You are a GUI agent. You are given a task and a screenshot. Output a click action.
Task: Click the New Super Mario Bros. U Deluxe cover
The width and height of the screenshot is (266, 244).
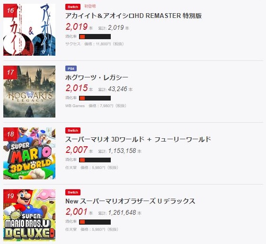pos(29,215)
